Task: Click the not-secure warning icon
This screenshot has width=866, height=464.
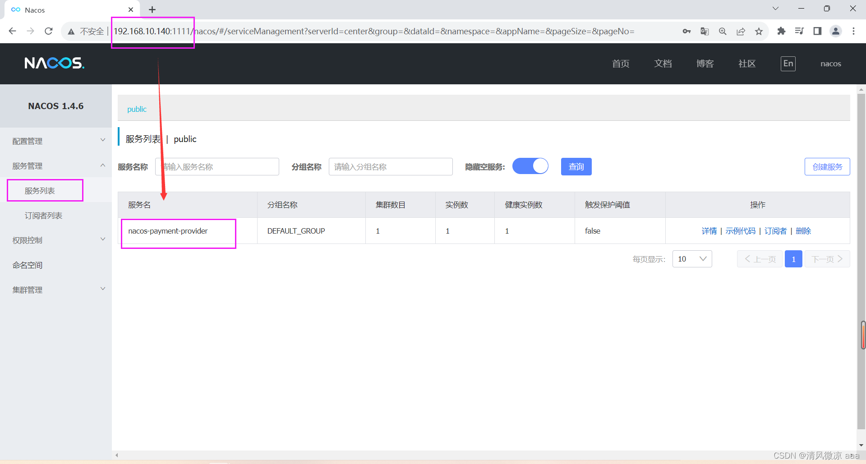Action: (71, 32)
